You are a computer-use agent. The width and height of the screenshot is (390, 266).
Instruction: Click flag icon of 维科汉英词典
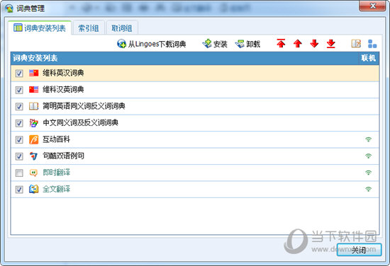(33, 90)
